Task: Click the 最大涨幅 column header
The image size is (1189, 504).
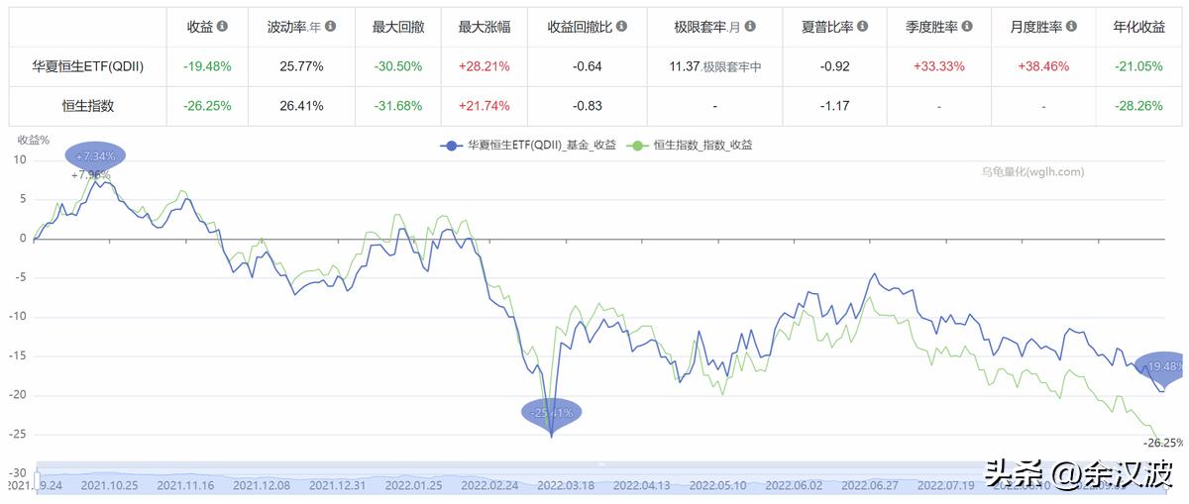Action: [484, 27]
